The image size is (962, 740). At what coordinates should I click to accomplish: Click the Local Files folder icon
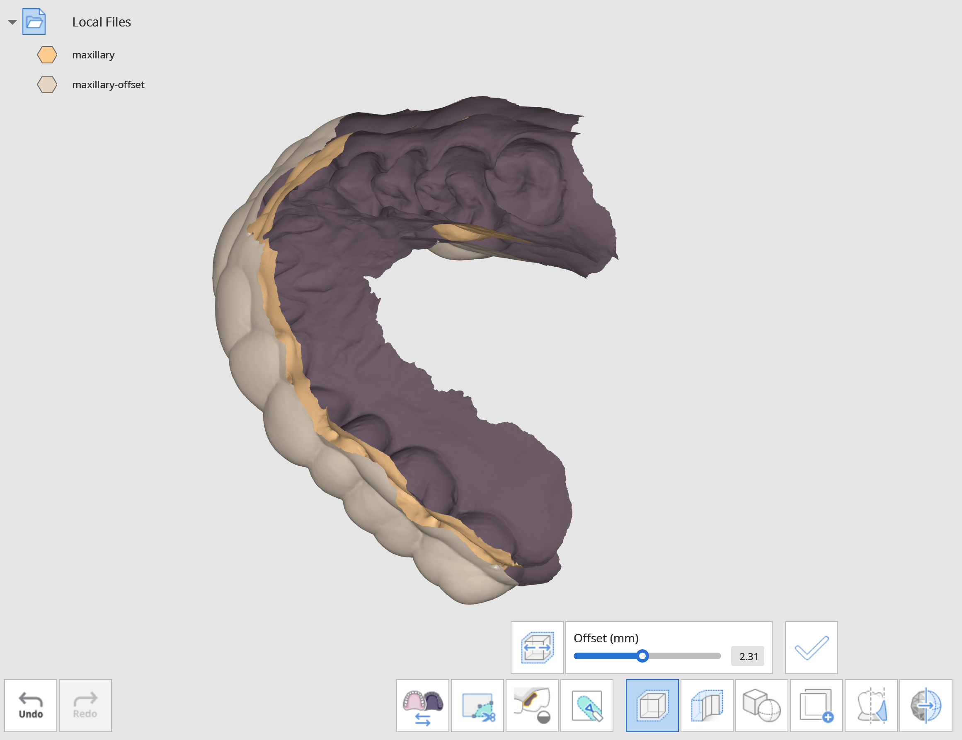(34, 22)
